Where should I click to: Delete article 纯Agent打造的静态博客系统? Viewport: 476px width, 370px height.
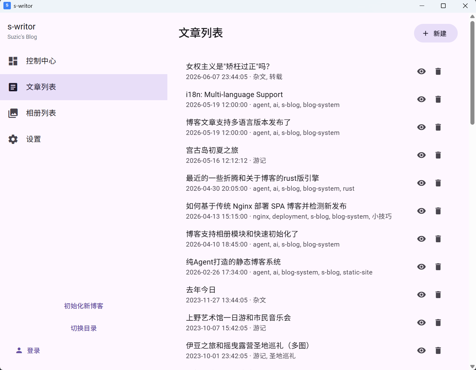coord(438,267)
